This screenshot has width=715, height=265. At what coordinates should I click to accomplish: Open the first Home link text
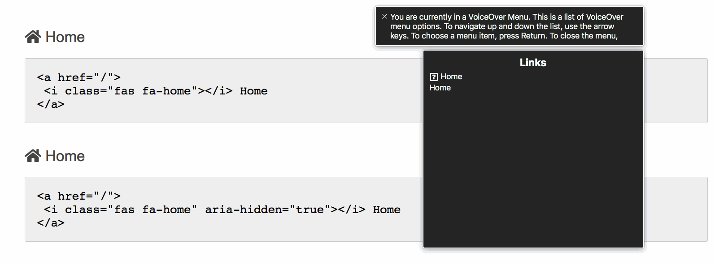(65, 37)
